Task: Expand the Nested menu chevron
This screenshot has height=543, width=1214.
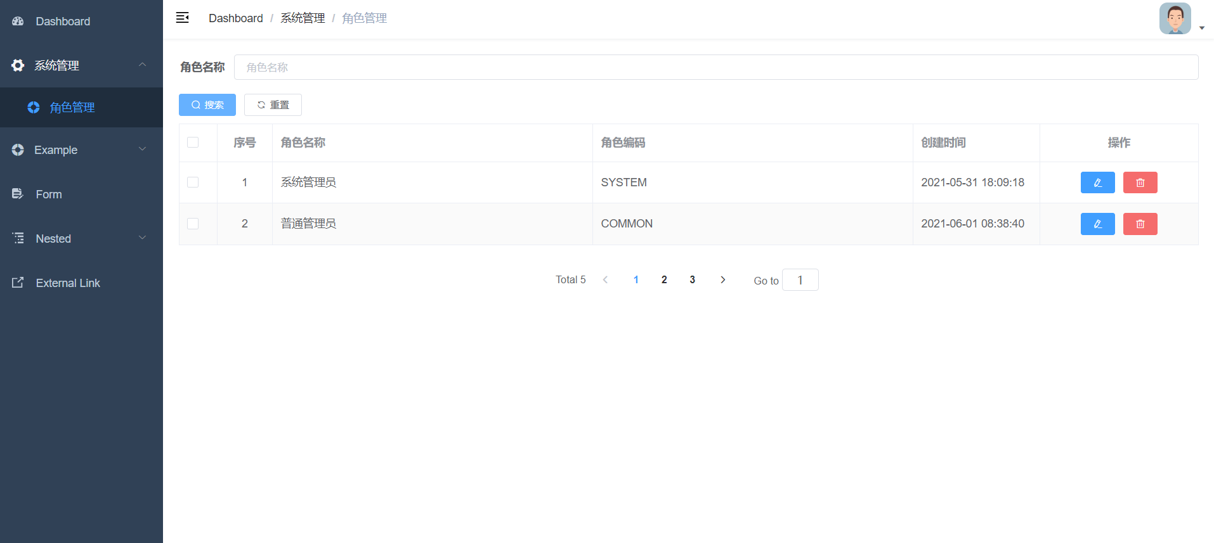Action: pos(142,238)
